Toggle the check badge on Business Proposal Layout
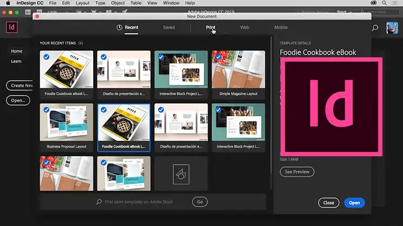Image resolution: width=403 pixels, height=226 pixels. point(46,110)
